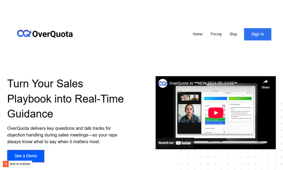Click the paragraph starting OverQuota delivers key questions
Viewport: 283px width, 170px height.
pos(62,135)
